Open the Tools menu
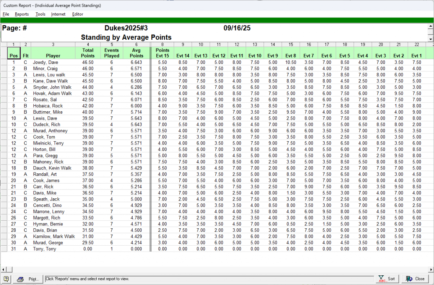 click(x=40, y=14)
